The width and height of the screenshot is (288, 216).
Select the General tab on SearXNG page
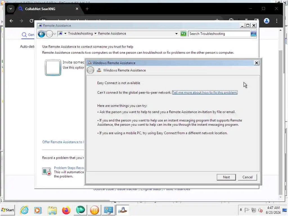pyautogui.click(x=28, y=35)
